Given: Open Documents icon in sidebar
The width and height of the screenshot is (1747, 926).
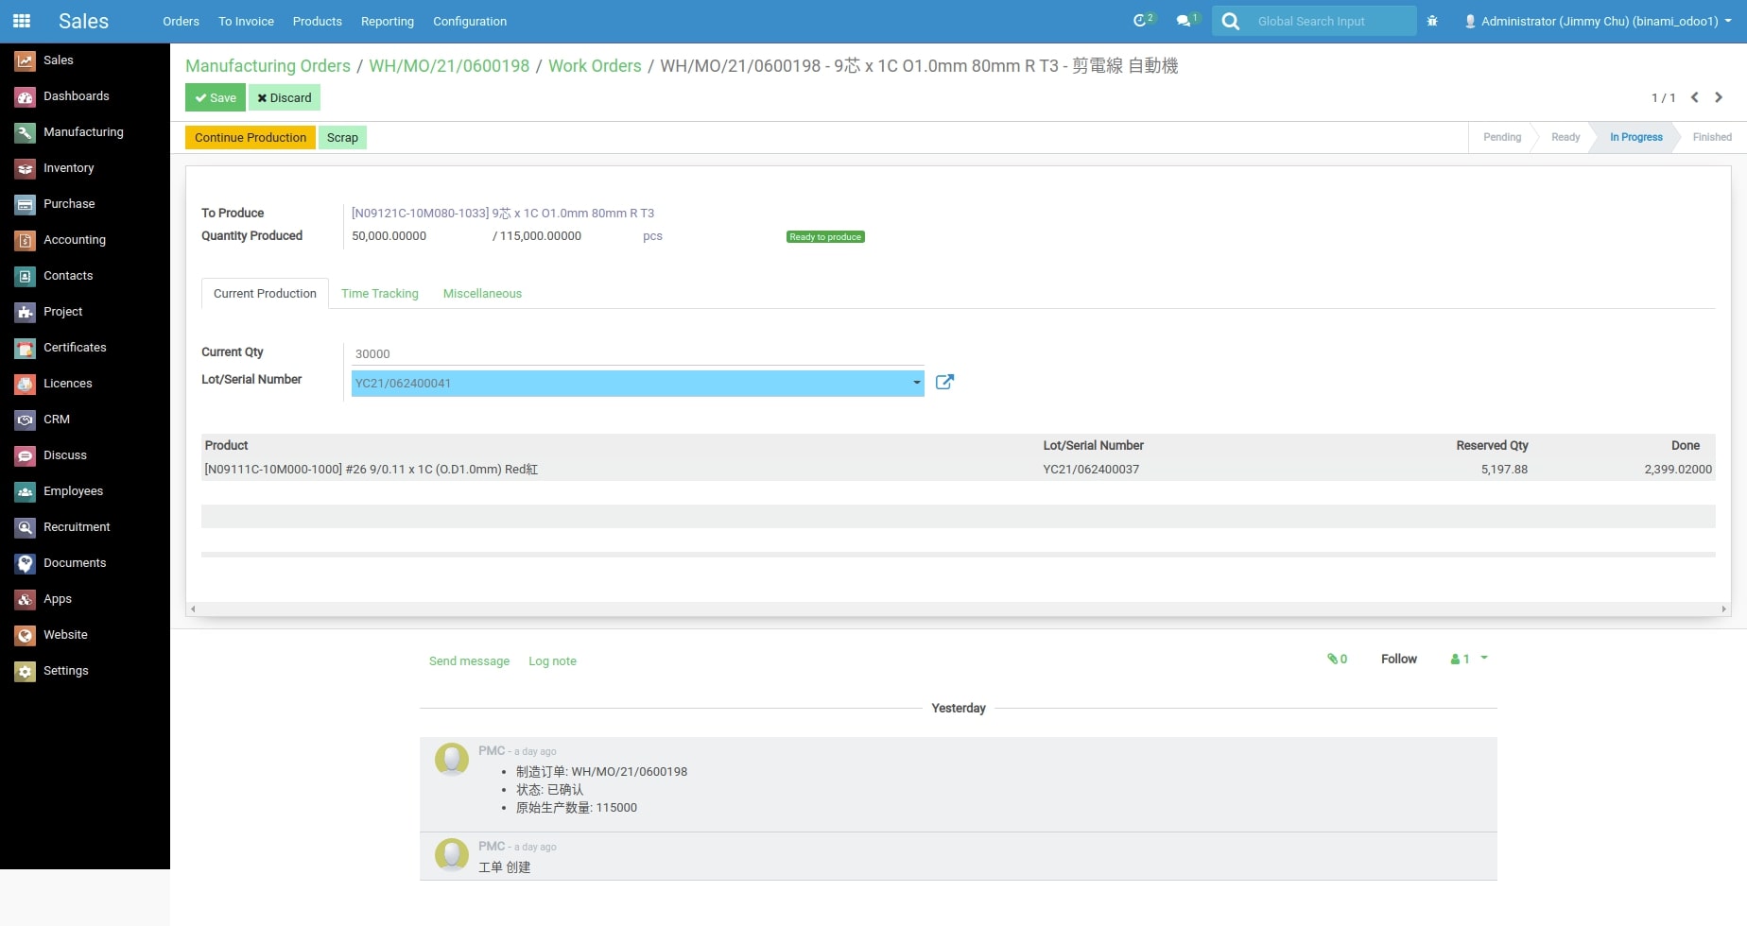Looking at the screenshot, I should [x=26, y=563].
